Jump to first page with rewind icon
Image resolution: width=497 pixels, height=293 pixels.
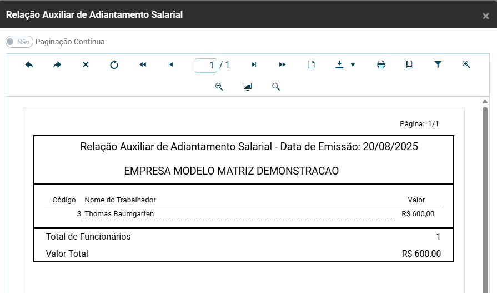point(143,65)
